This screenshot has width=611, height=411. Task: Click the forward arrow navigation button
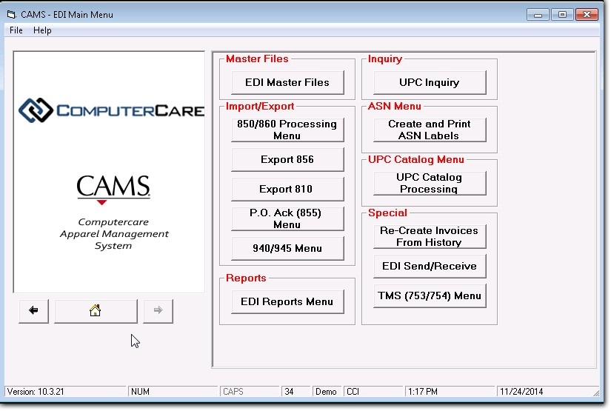pyautogui.click(x=158, y=311)
